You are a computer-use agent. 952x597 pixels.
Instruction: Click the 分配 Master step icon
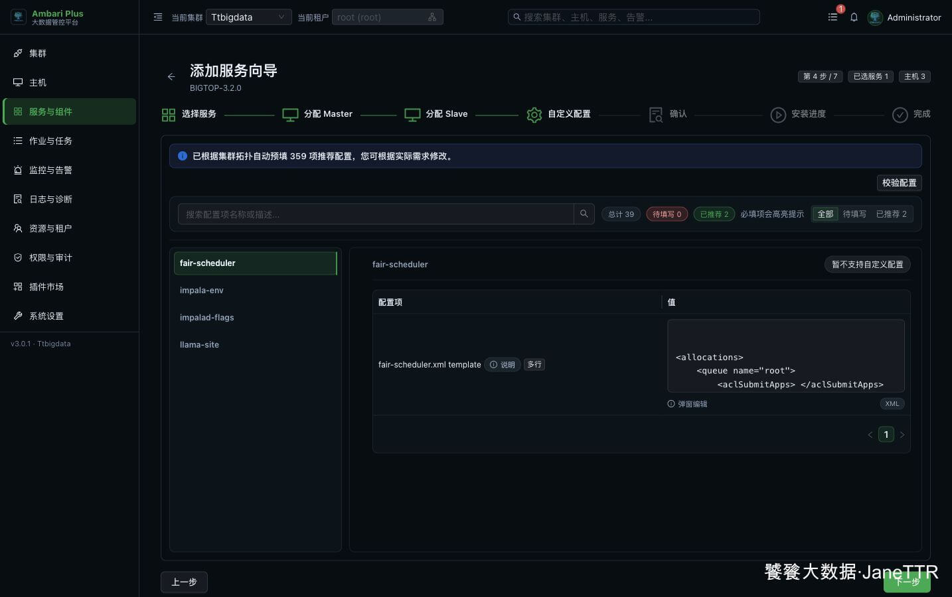pyautogui.click(x=290, y=115)
